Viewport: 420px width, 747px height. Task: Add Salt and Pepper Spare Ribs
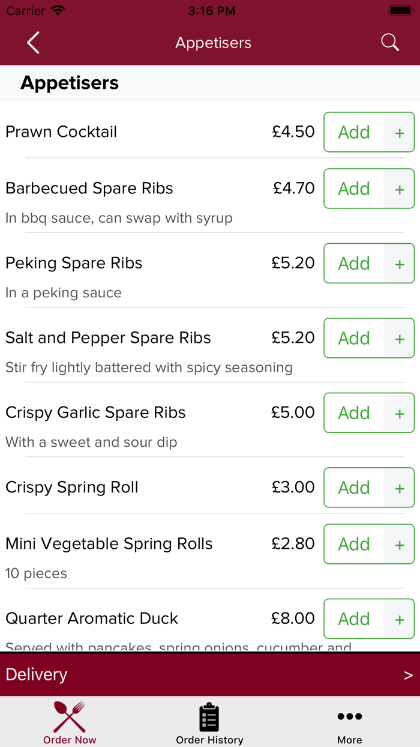pos(354,338)
